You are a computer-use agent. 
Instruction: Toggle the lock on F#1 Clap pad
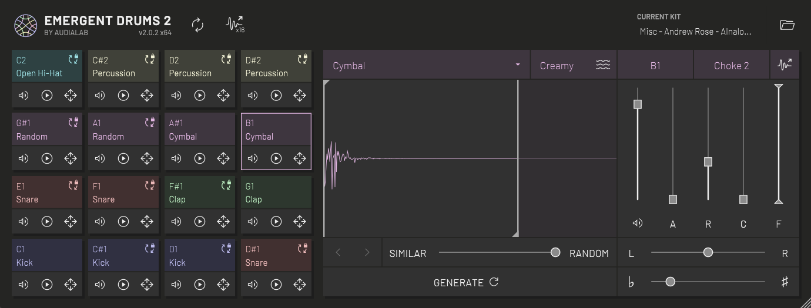tap(226, 185)
